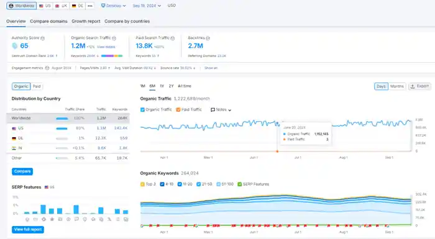The image size is (435, 239).
Task: Click the US flag in top filter bar
Action: click(41, 6)
